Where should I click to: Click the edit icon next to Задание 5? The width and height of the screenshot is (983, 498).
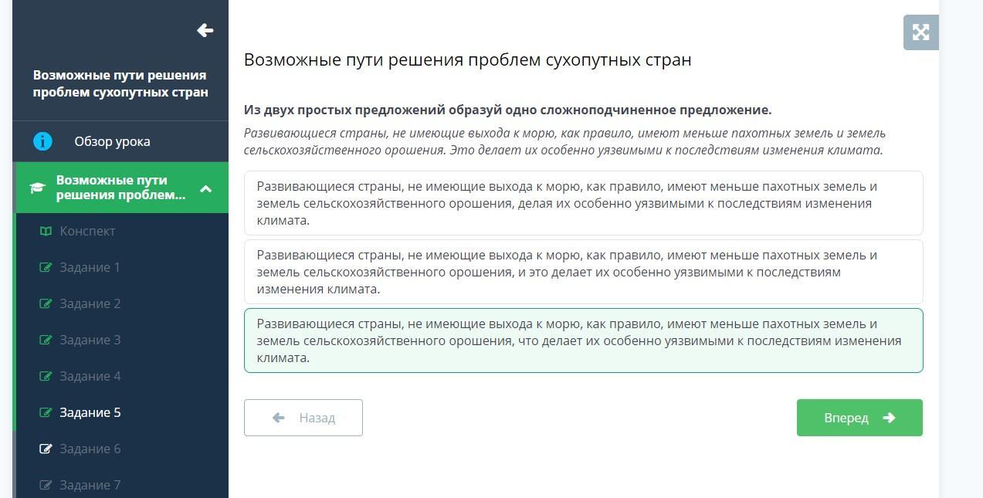[46, 412]
